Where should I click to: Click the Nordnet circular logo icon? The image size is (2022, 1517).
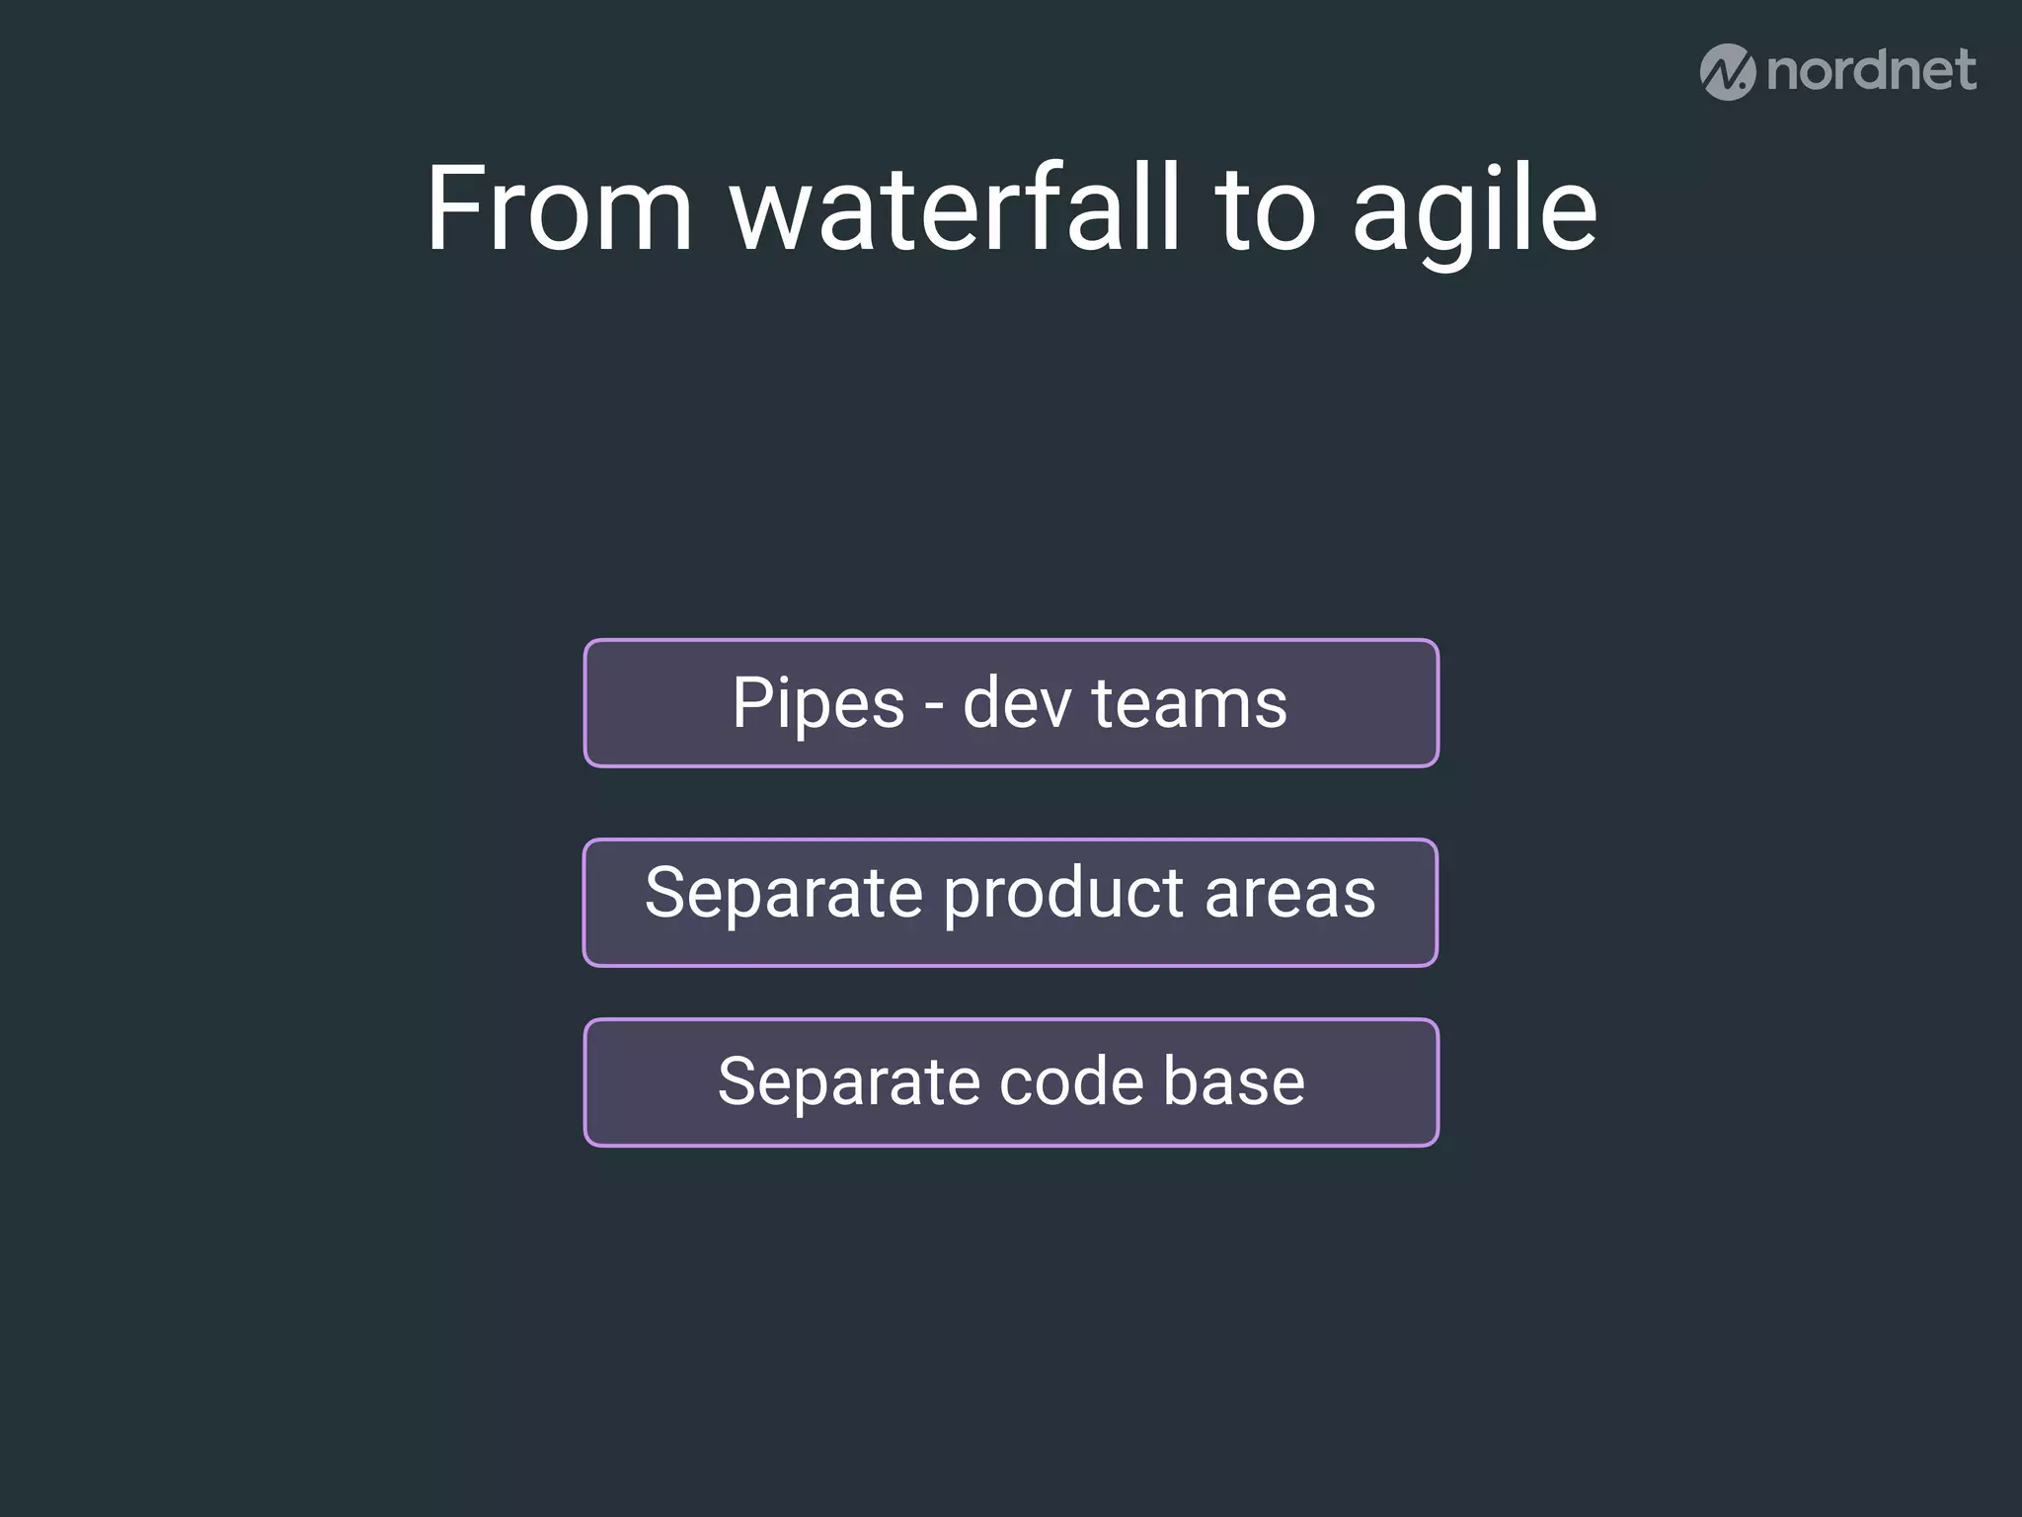pyautogui.click(x=1727, y=72)
